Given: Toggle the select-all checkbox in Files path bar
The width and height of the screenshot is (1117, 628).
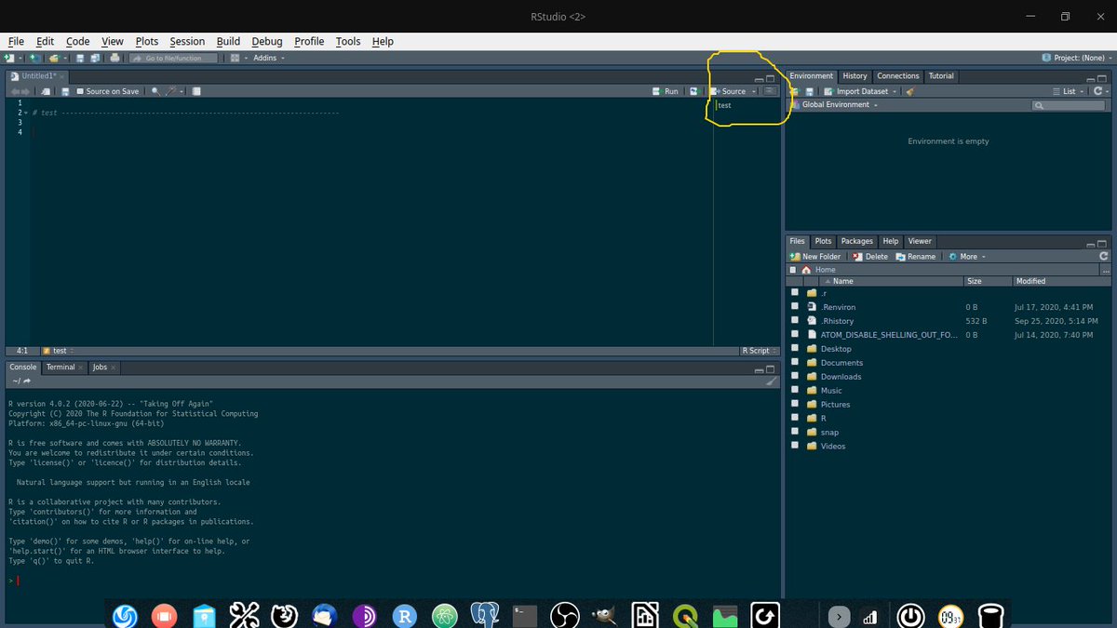Looking at the screenshot, I should point(793,270).
